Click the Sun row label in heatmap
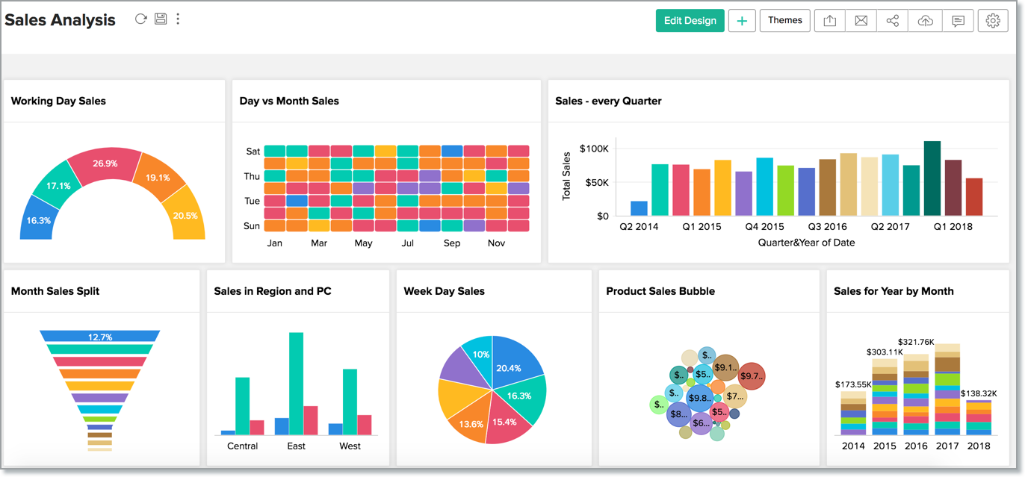1025x477 pixels. [x=252, y=225]
